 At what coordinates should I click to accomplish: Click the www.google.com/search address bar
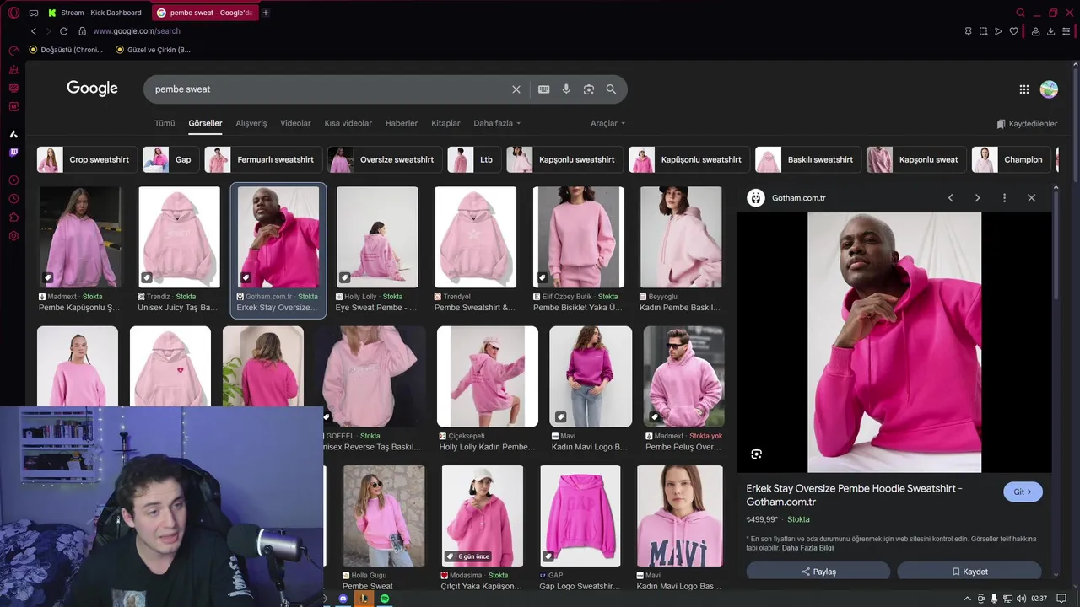137,31
